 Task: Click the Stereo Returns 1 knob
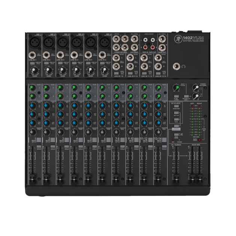[x=196, y=87]
